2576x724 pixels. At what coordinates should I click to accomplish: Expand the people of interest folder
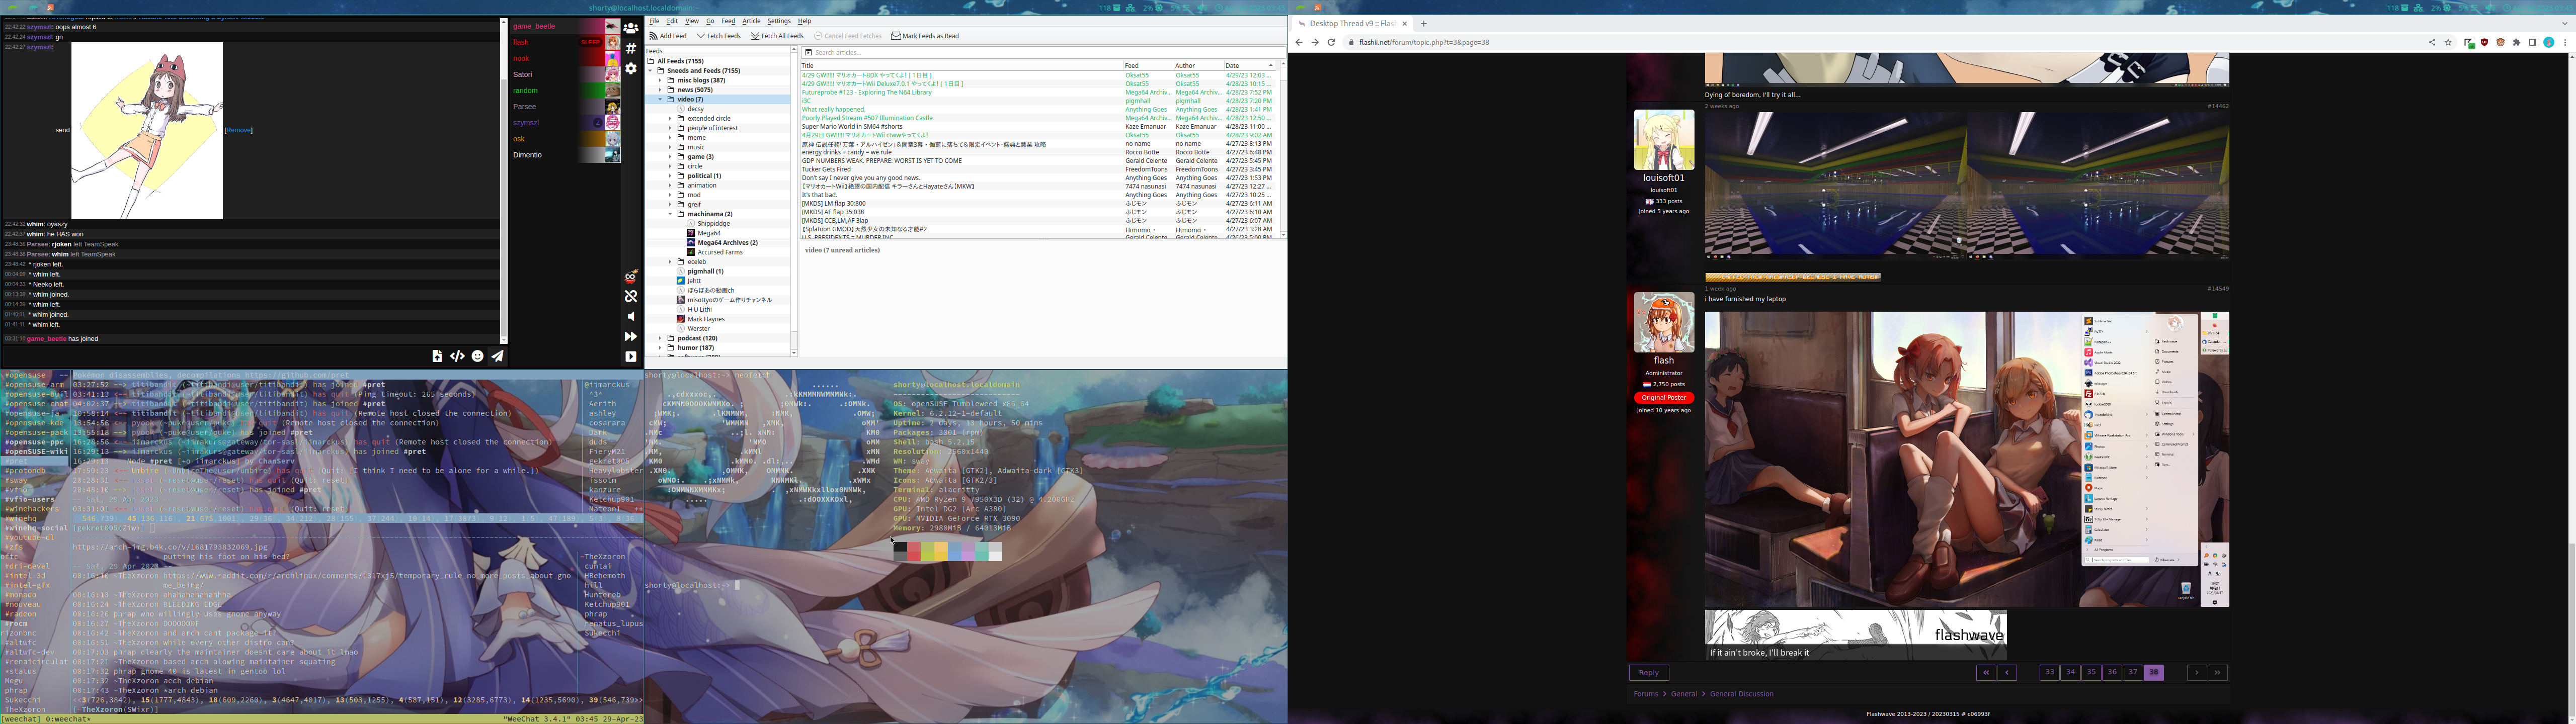[x=670, y=128]
